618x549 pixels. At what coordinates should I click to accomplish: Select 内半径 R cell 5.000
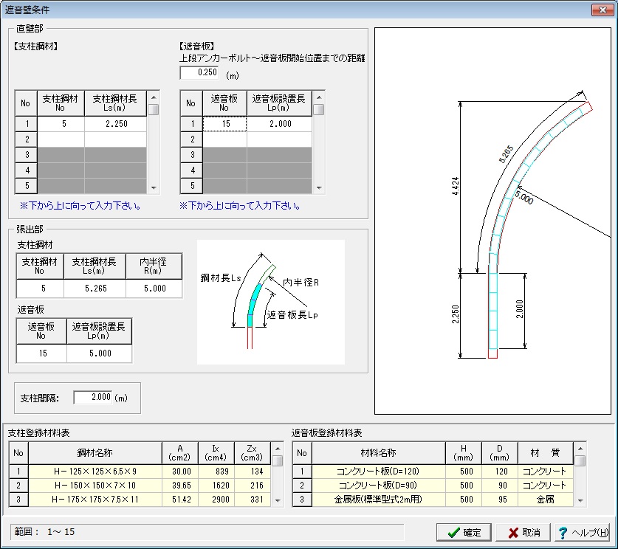coord(154,289)
